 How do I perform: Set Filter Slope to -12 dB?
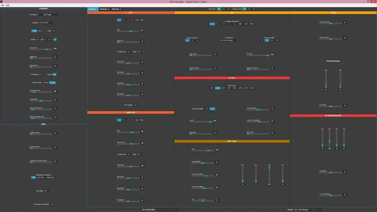pyautogui.click(x=207, y=109)
